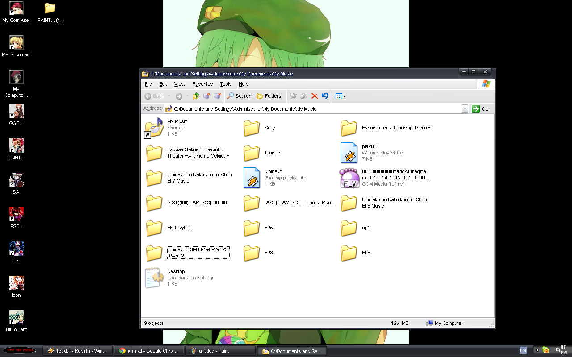Click the Go button
The image size is (572, 357).
481,109
